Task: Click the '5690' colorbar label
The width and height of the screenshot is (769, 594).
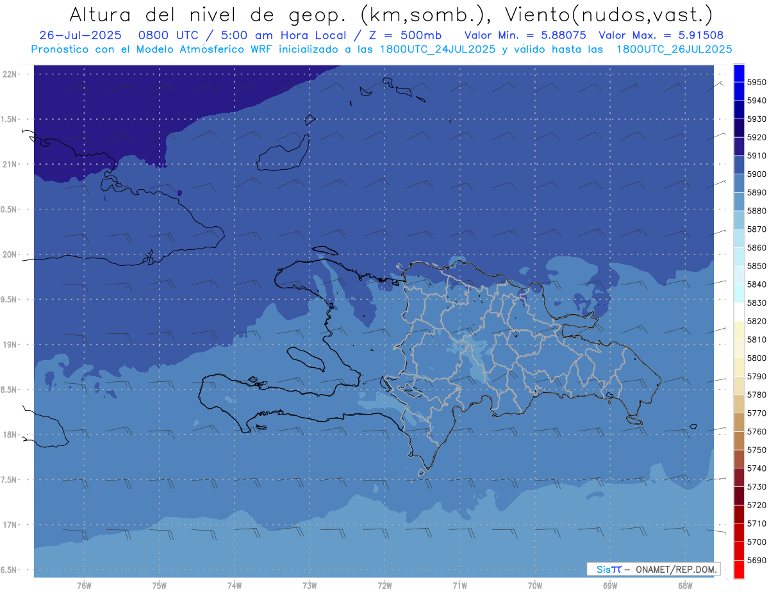Action: pos(756,560)
